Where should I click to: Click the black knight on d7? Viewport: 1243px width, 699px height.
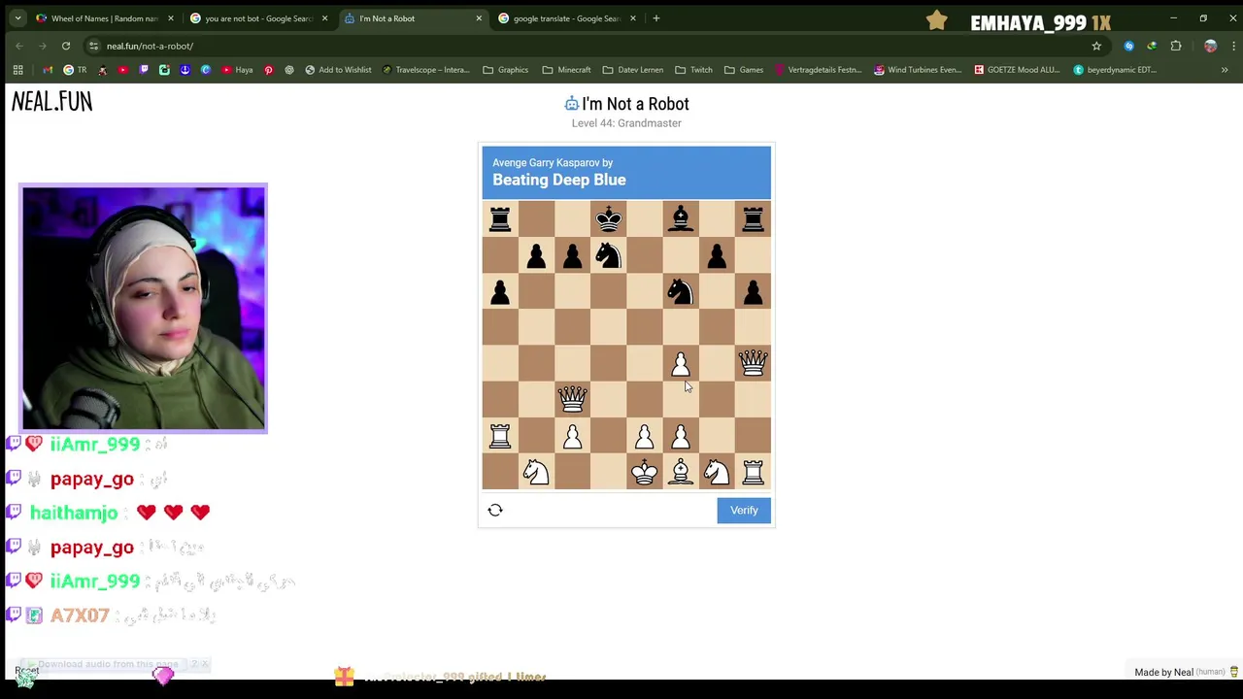609,255
